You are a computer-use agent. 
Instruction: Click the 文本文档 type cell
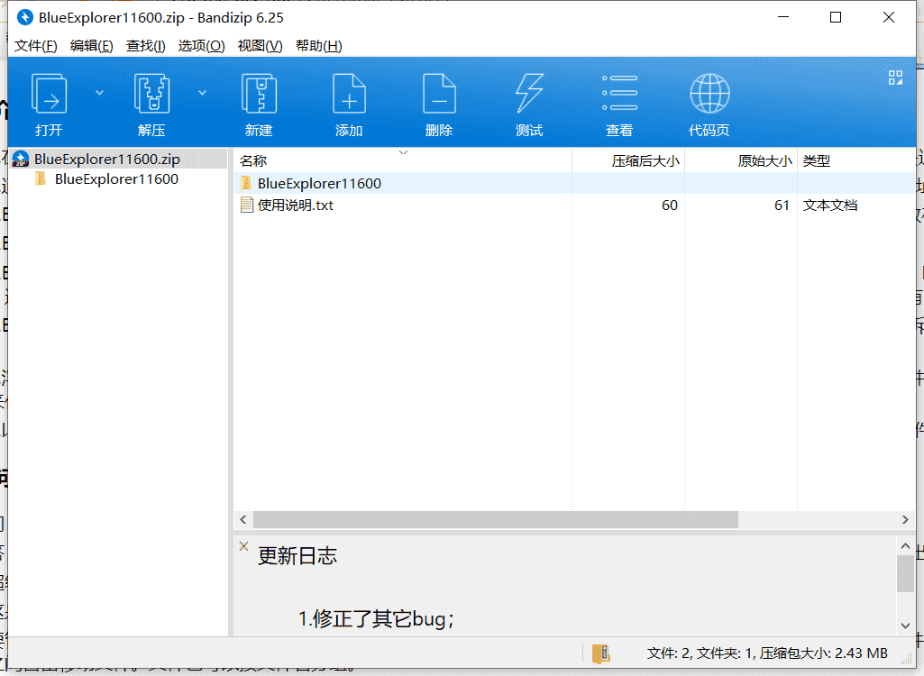(x=829, y=206)
